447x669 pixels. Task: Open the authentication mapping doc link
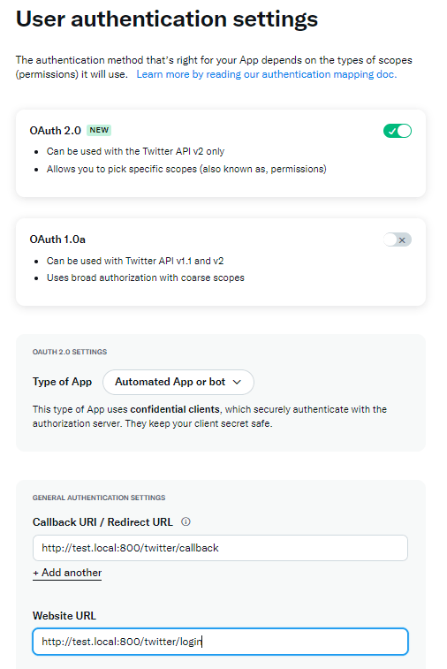pos(267,74)
